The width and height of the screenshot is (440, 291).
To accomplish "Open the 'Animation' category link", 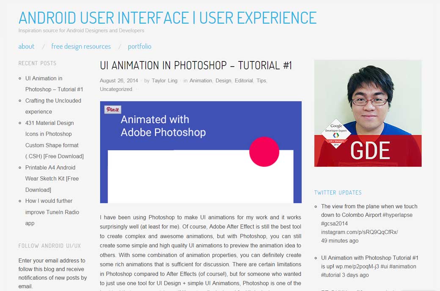I will [201, 80].
